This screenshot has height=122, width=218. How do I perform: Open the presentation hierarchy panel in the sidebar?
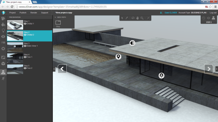[x=3, y=72]
